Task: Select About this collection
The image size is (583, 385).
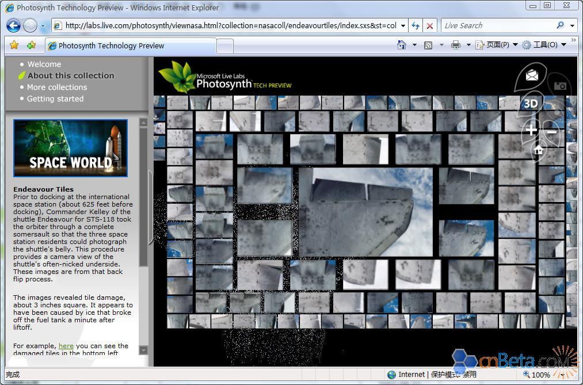Action: [71, 75]
